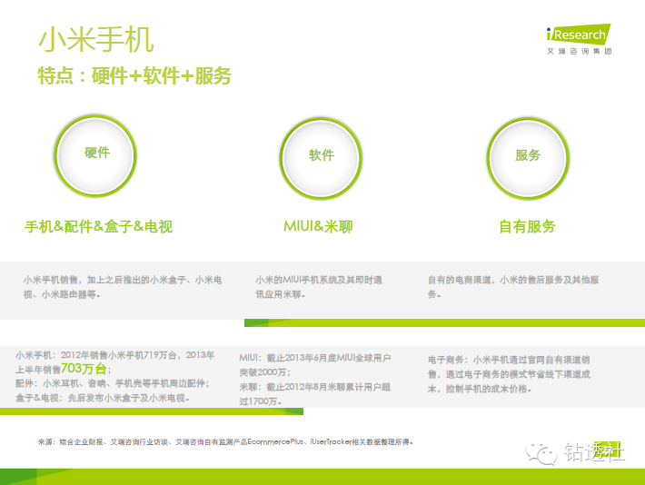
Task: Click 艾瑞咨询集团 text under the logo
Action: 580,51
